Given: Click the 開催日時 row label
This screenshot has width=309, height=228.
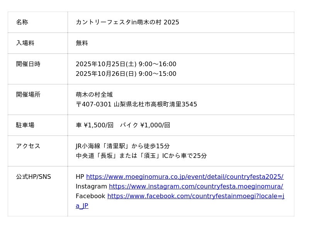Looking at the screenshot, I should [28, 64].
